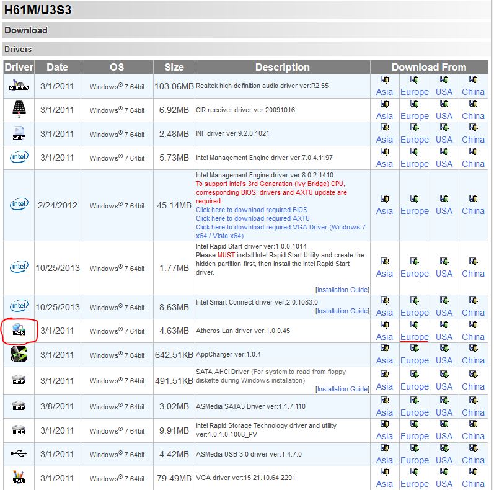Download Intel Smart Connect driver from Europe
The height and width of the screenshot is (490, 494).
(414, 313)
